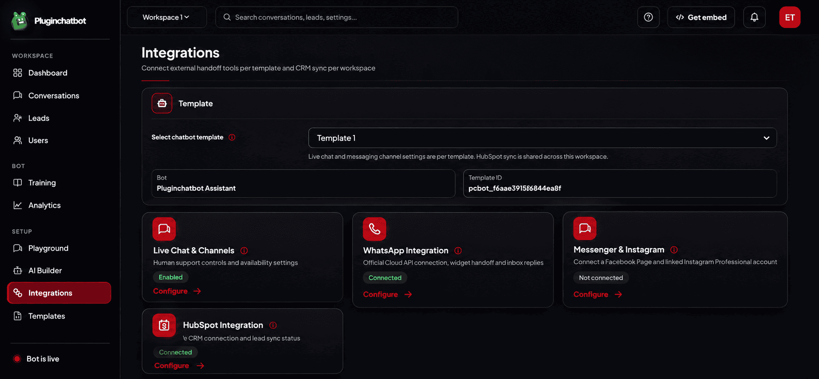The height and width of the screenshot is (379, 819).
Task: Click the AI Builder robot icon
Action: click(18, 270)
